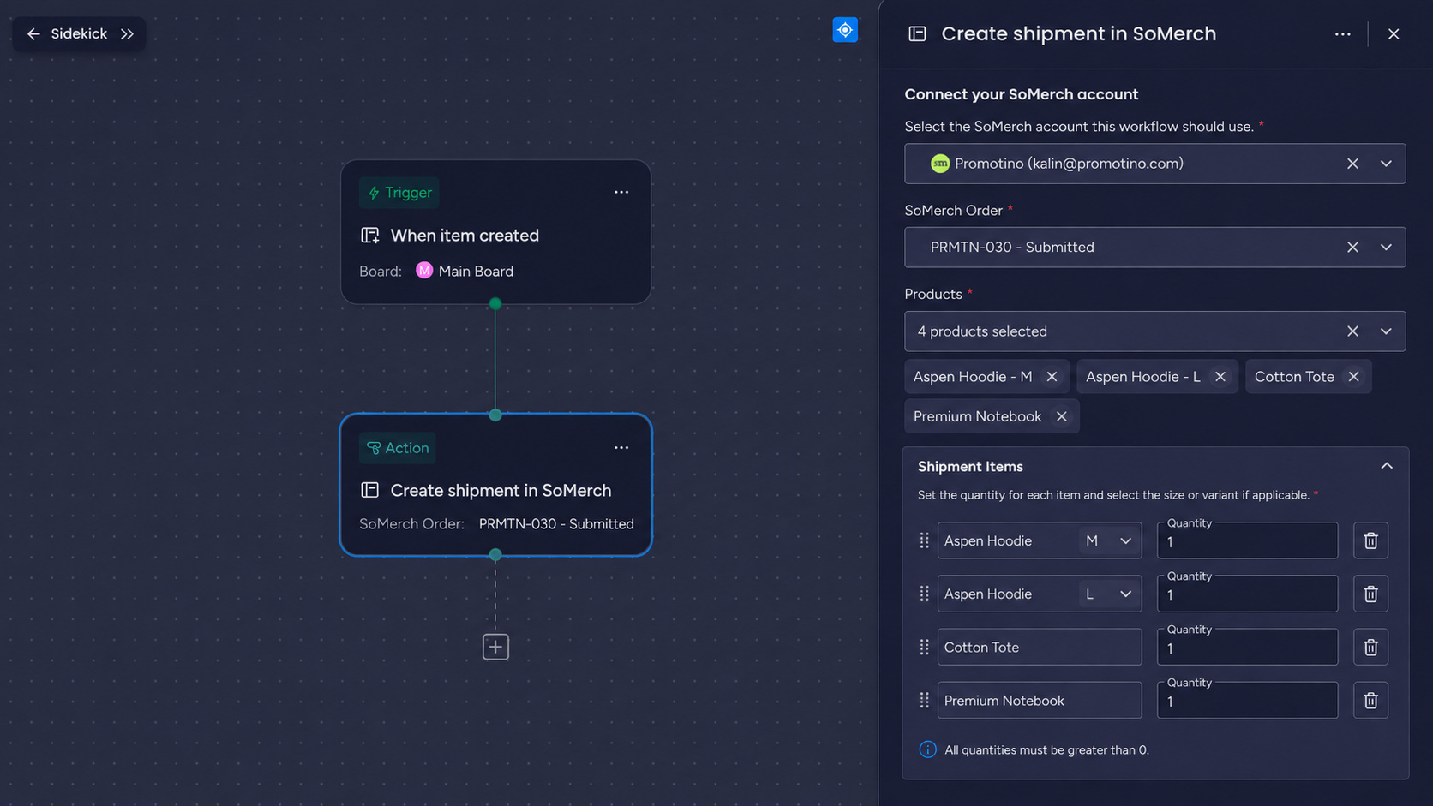Clear the selected SoMerch Order
Viewport: 1433px width, 806px height.
pyautogui.click(x=1352, y=248)
